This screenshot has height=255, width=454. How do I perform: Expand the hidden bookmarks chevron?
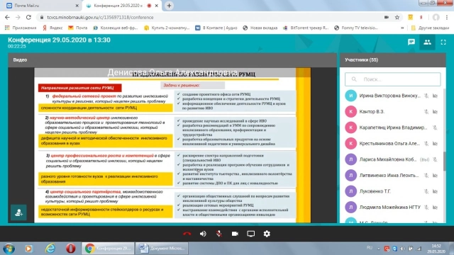pyautogui.click(x=402, y=28)
